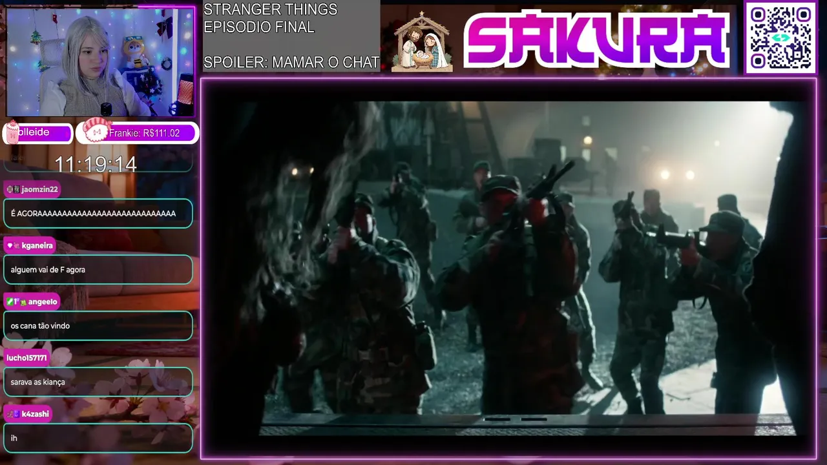Click the nativity scene icon
The height and width of the screenshot is (465, 827).
point(421,41)
